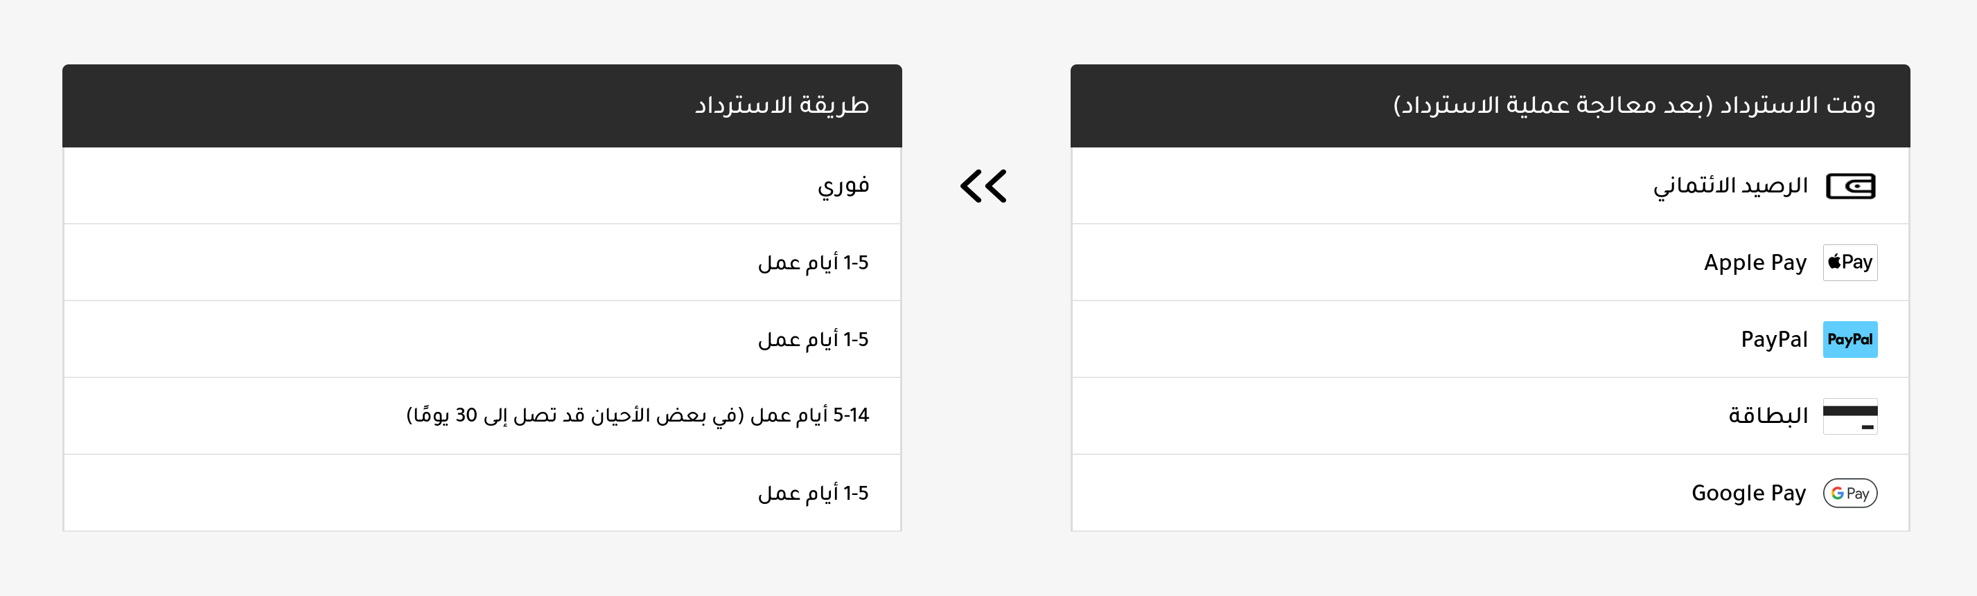Screen dimensions: 1977x596
Task: Select the 'Google Pay' text label
Action: coord(1749,494)
